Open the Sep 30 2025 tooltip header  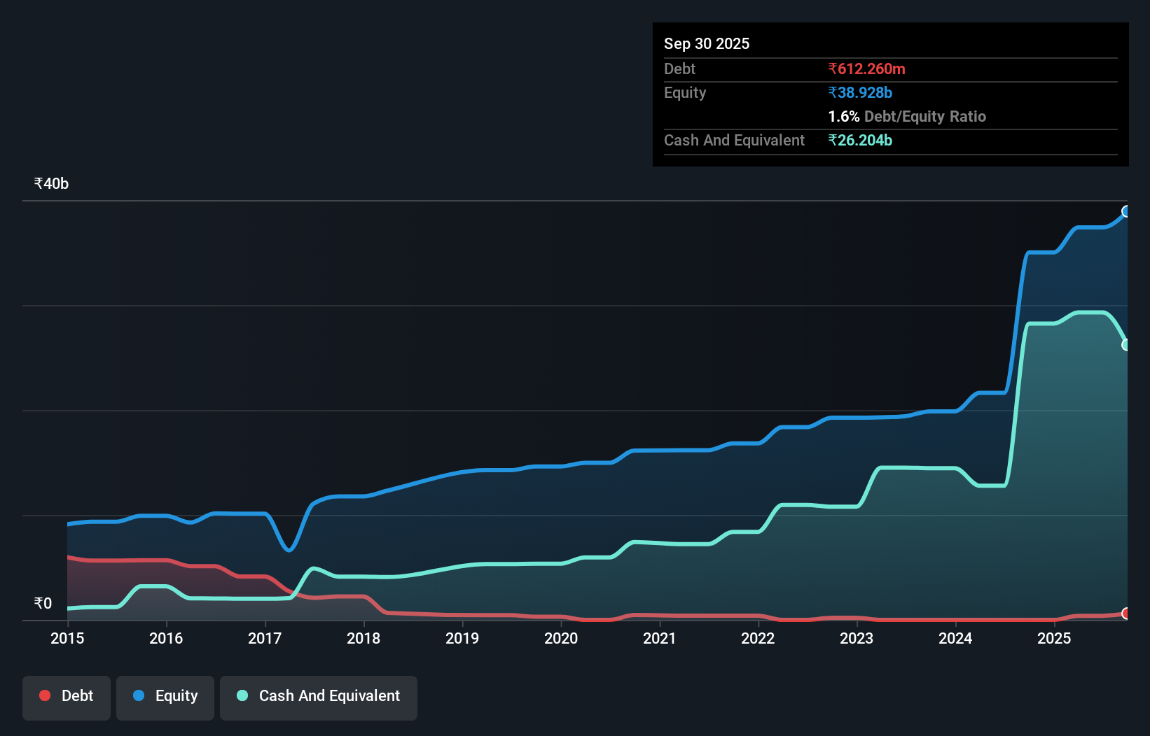[707, 43]
